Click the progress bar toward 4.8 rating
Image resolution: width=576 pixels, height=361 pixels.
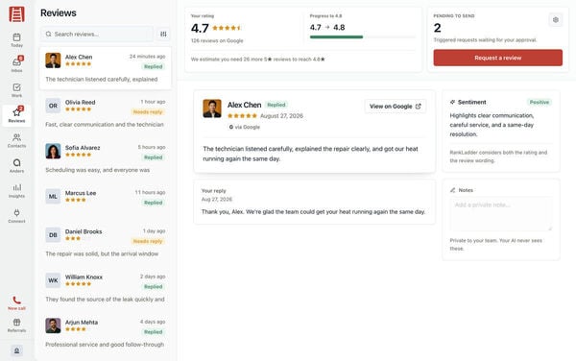pos(363,36)
